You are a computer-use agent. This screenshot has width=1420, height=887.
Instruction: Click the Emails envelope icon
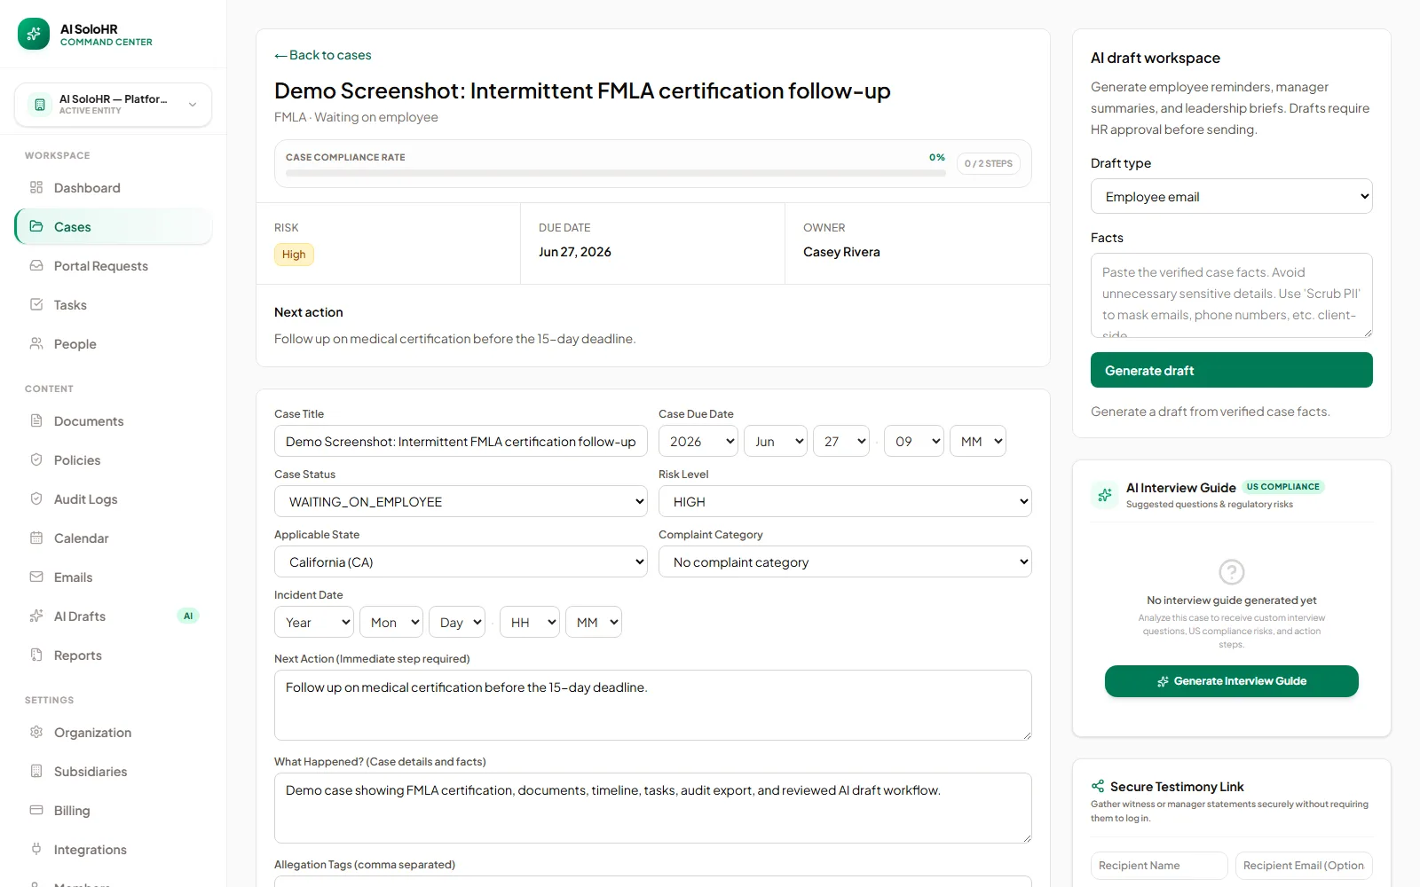tap(36, 577)
